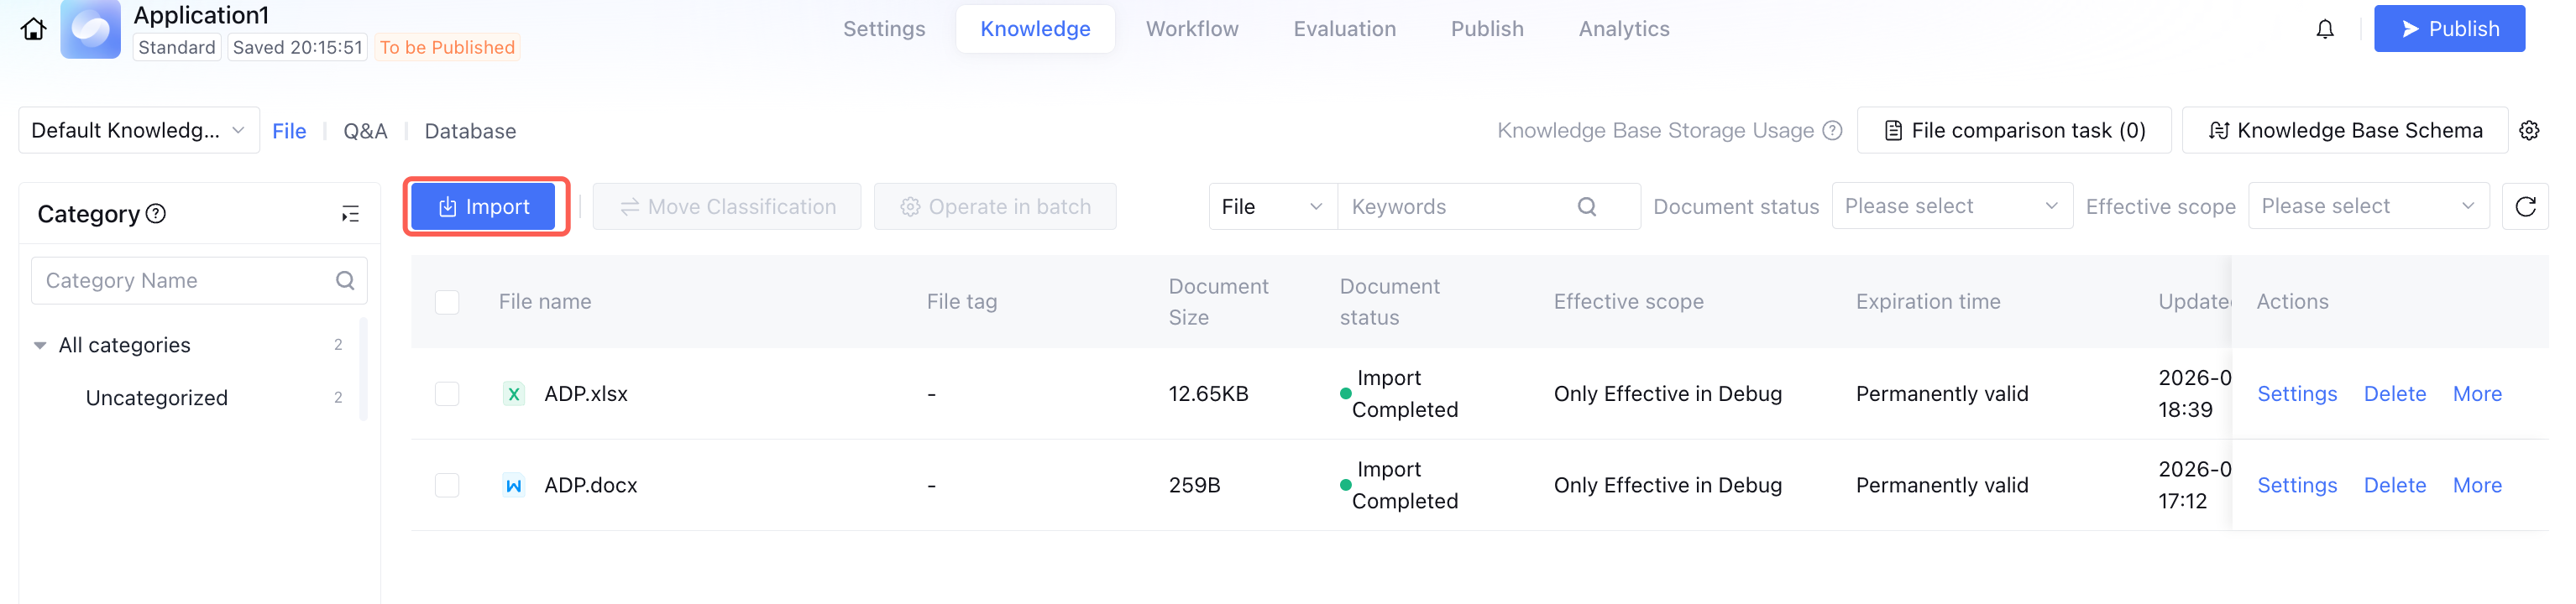Open the notifications bell
This screenshot has height=604, width=2576.
coord(2325,29)
